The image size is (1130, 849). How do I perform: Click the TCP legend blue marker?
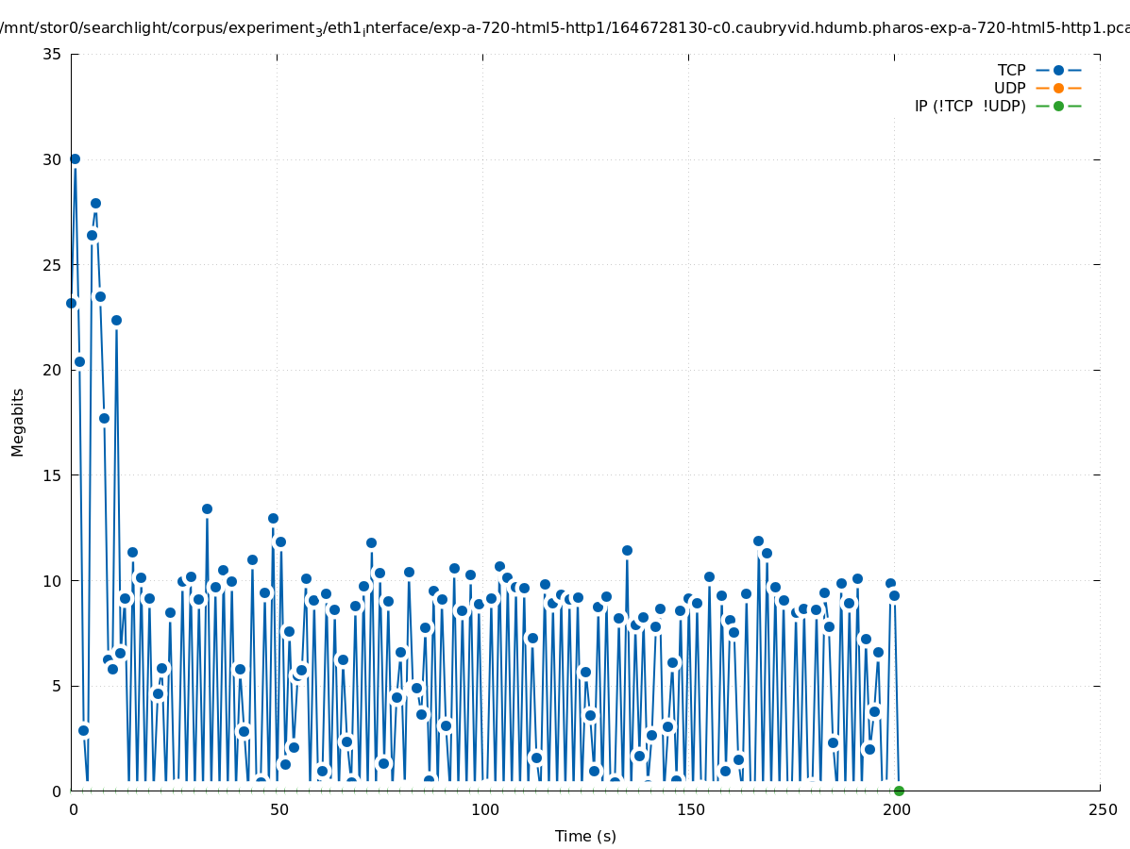click(x=1058, y=70)
